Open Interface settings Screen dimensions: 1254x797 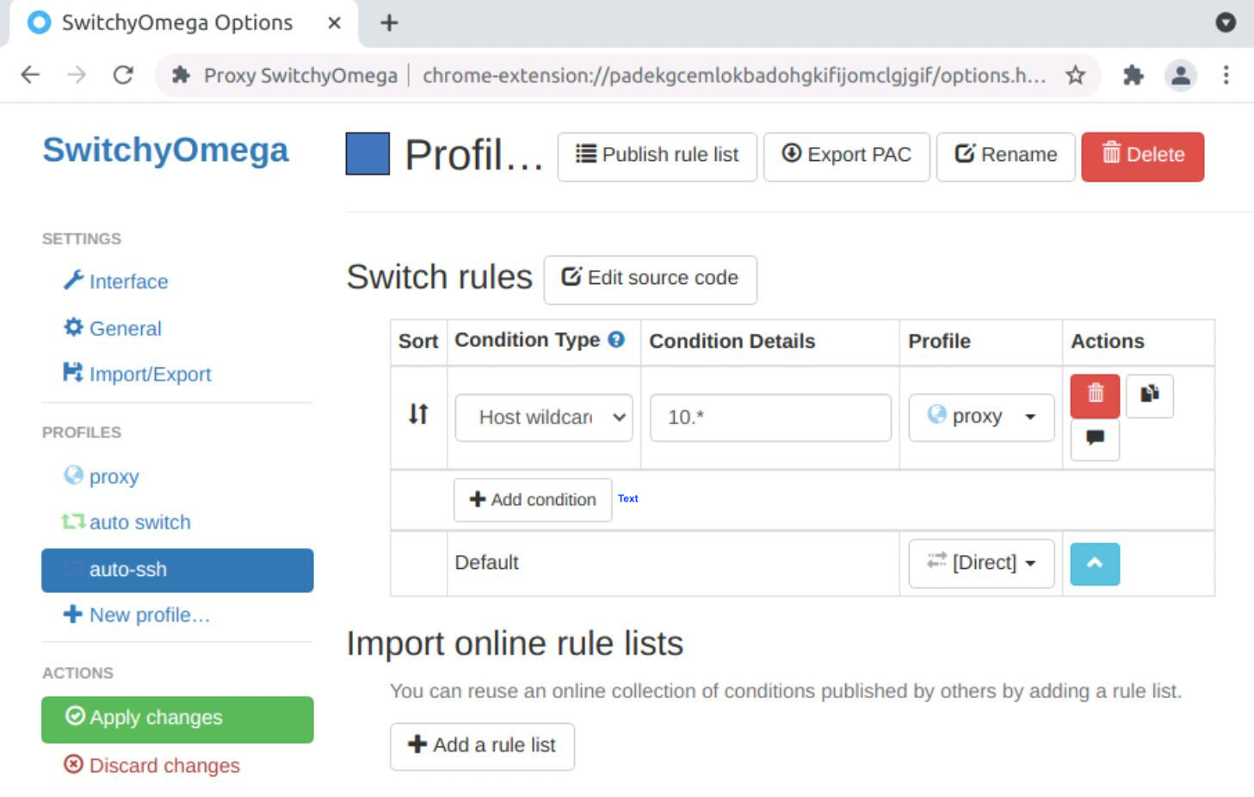[x=115, y=281]
